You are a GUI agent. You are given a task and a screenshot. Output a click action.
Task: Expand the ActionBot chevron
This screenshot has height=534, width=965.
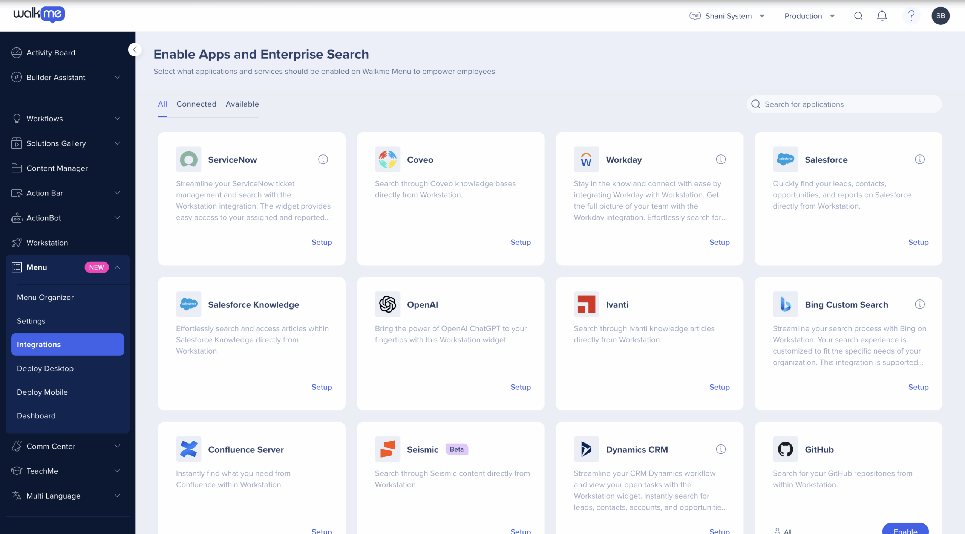(117, 218)
